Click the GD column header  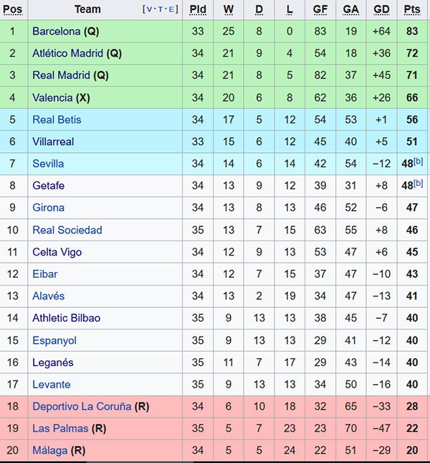pyautogui.click(x=382, y=9)
